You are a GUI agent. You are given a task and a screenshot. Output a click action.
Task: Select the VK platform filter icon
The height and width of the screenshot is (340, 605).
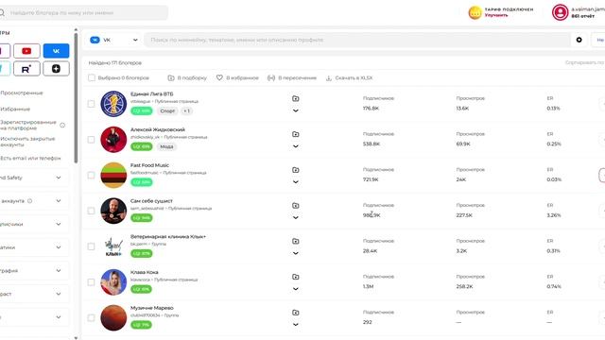tap(56, 51)
